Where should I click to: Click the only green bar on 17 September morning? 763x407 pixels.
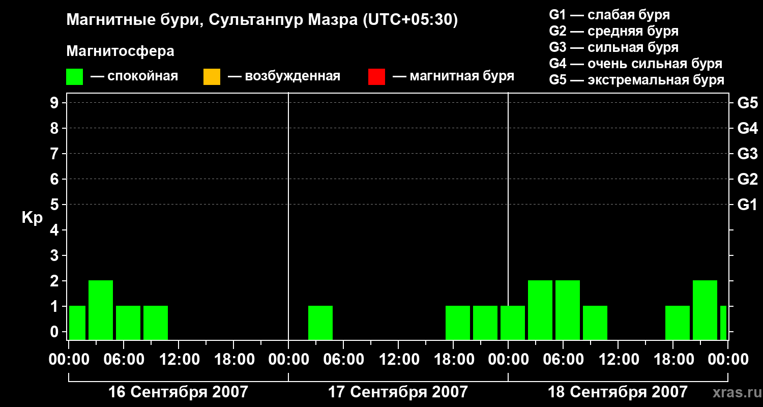[320, 323]
